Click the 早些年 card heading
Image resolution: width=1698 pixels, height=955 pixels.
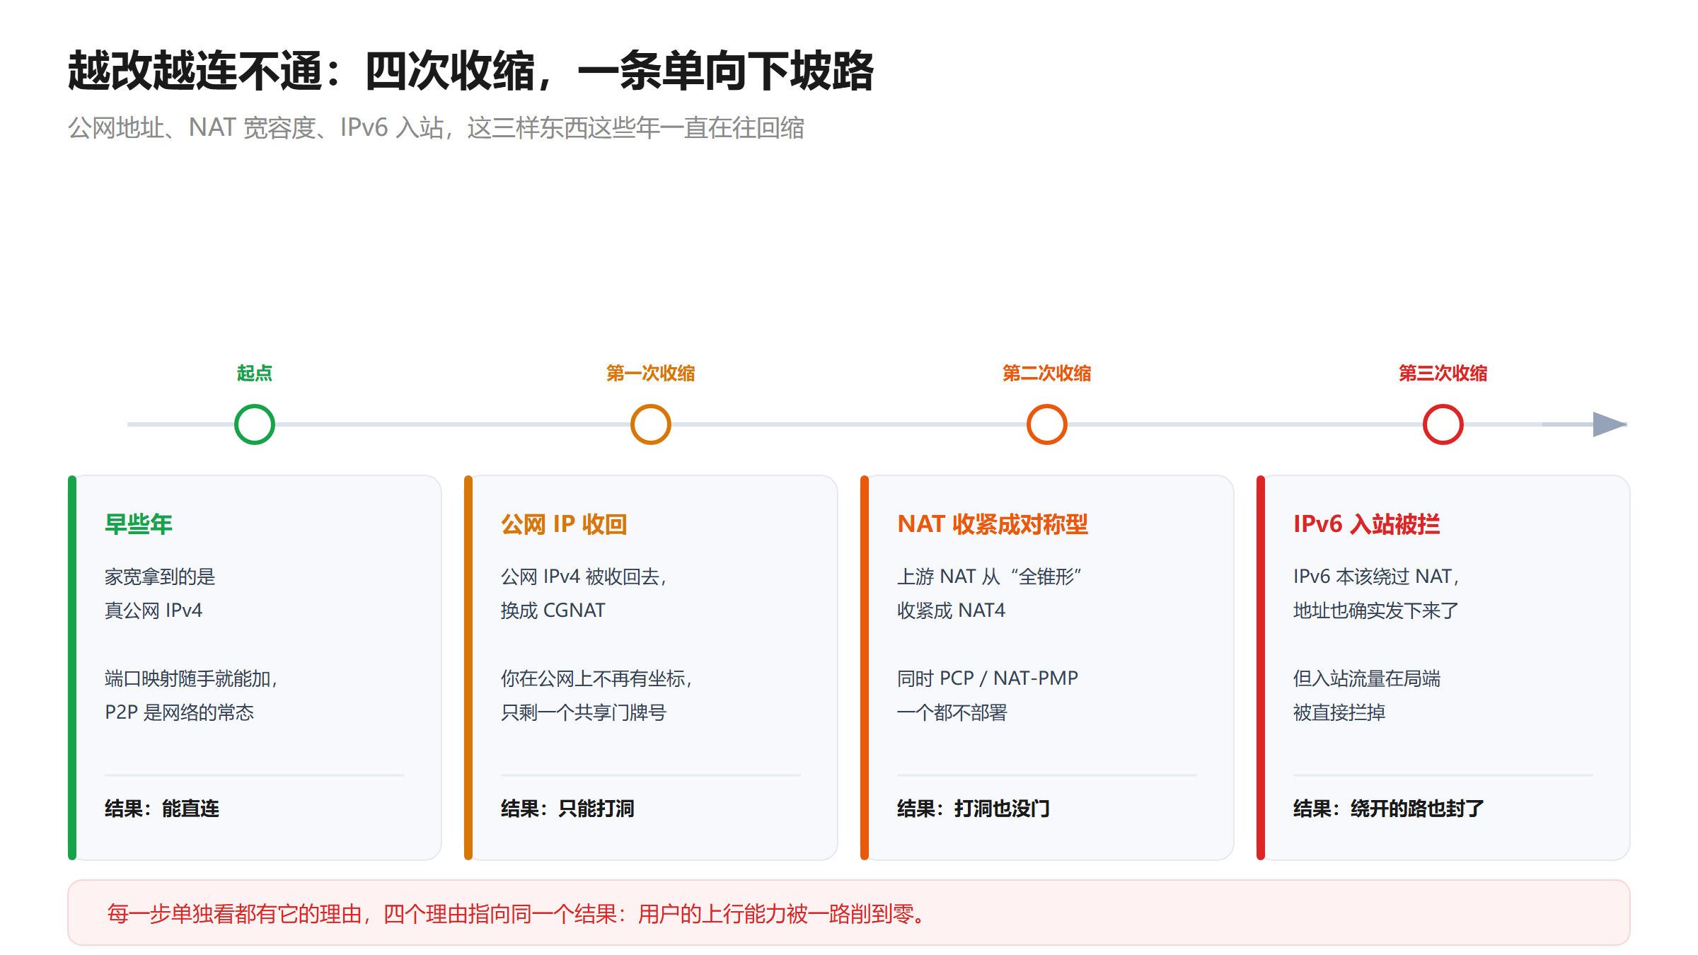(139, 524)
